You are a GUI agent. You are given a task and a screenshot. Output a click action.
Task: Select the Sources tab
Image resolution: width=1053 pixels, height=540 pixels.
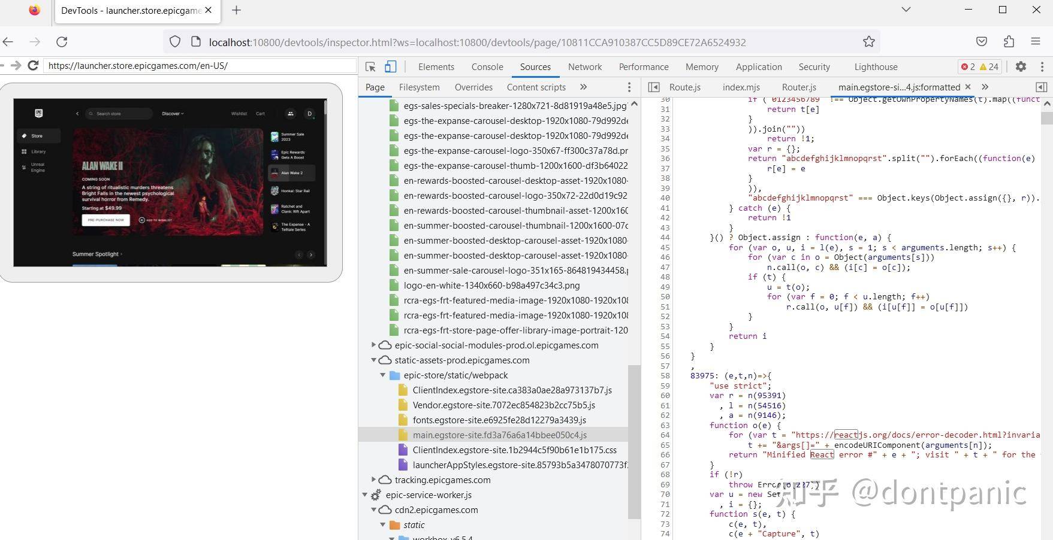point(535,66)
